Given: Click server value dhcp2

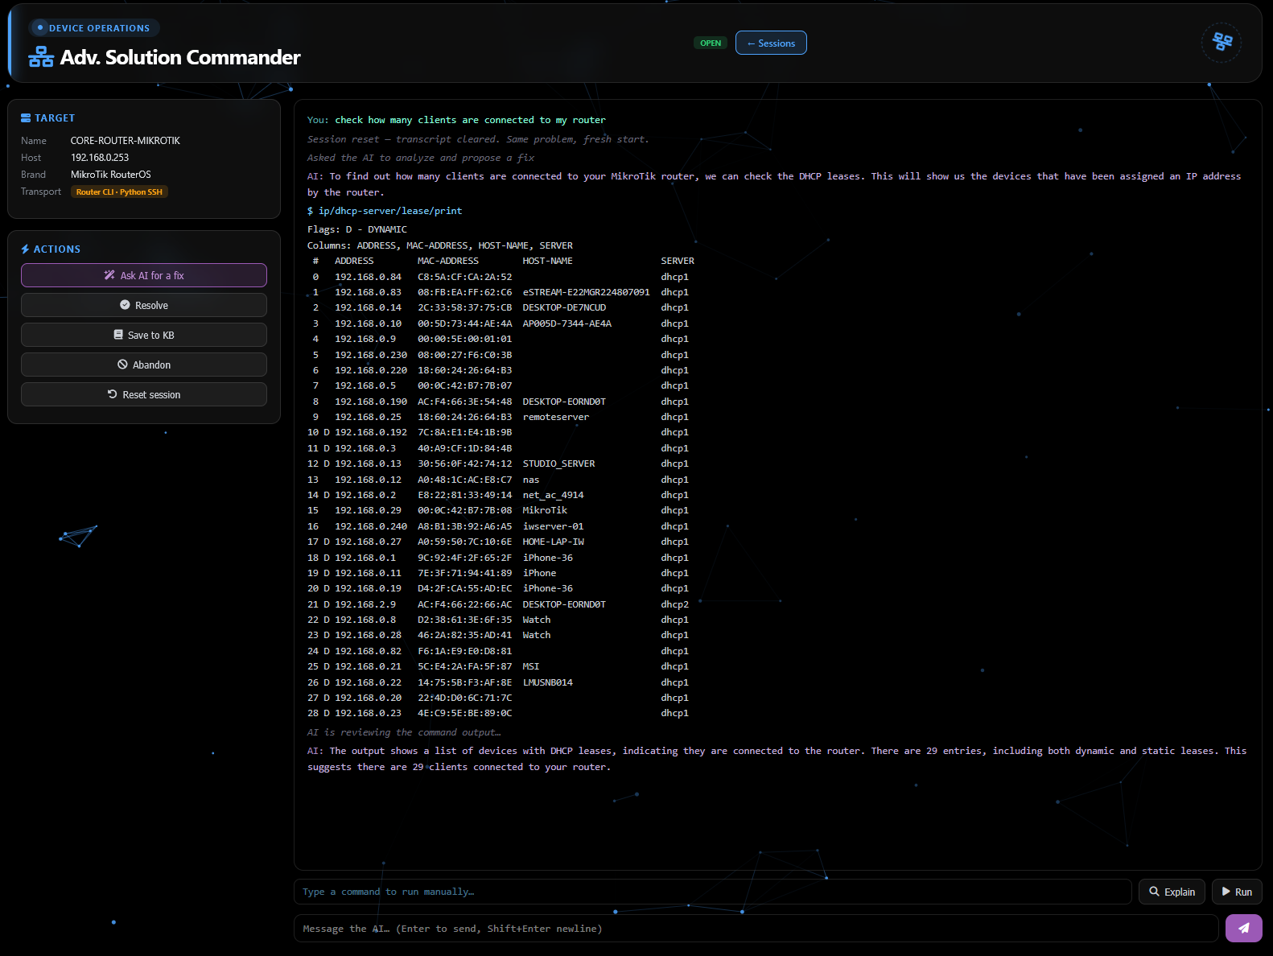Looking at the screenshot, I should (x=674, y=604).
